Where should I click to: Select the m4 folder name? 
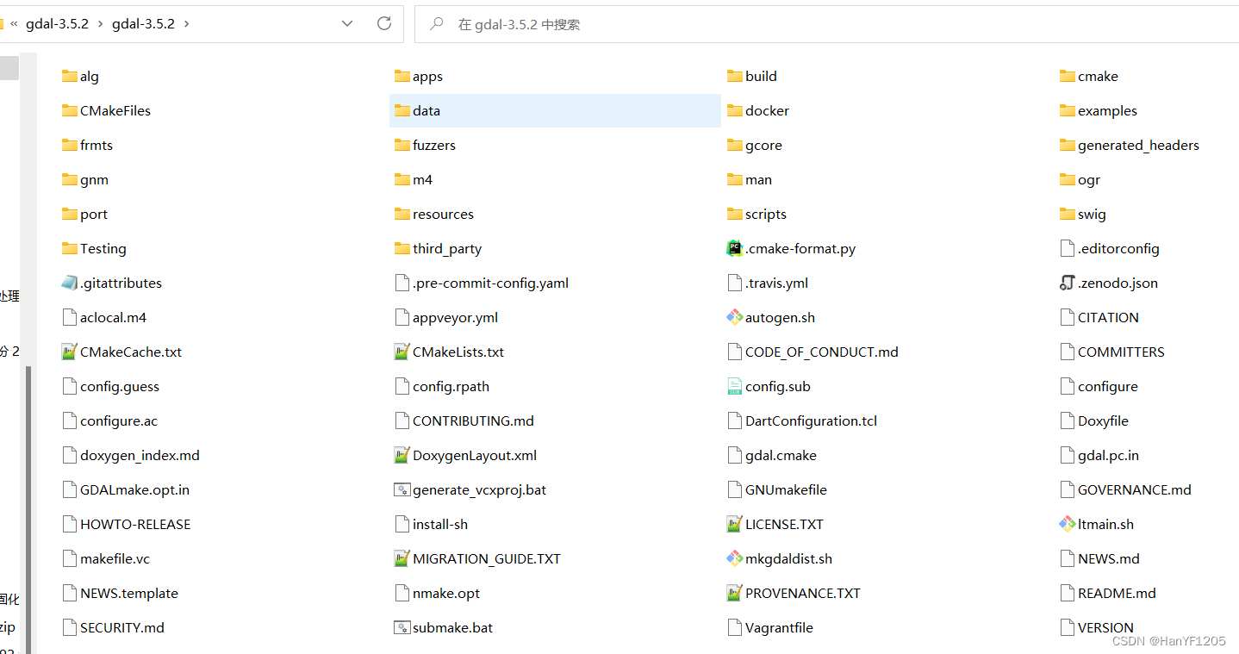(422, 179)
